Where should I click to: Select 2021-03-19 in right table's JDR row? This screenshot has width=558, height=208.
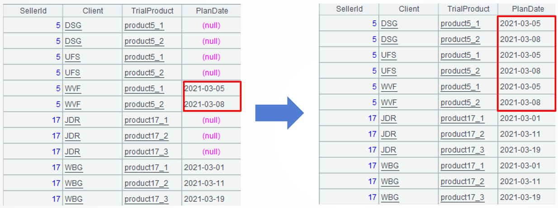(x=520, y=150)
